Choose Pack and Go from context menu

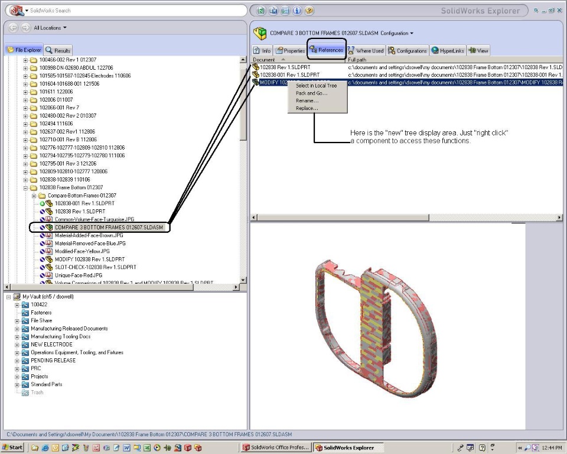tap(312, 93)
